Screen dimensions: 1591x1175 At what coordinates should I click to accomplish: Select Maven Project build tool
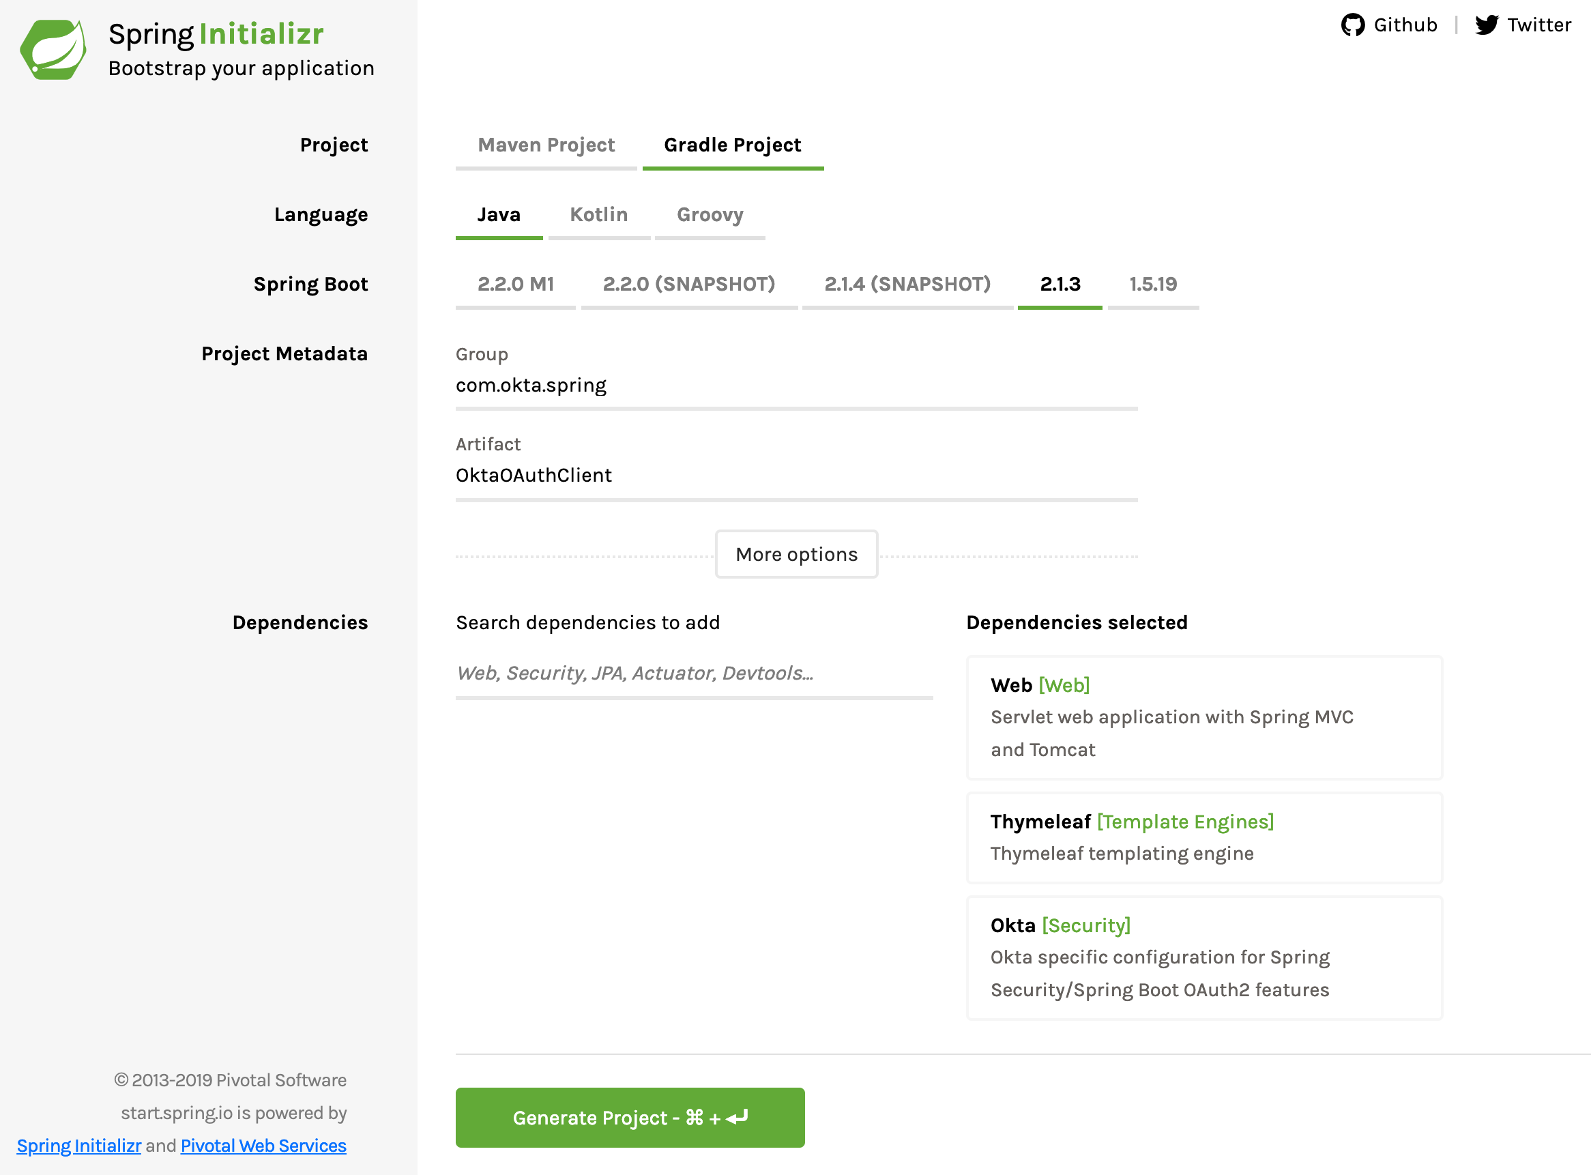[x=546, y=146]
